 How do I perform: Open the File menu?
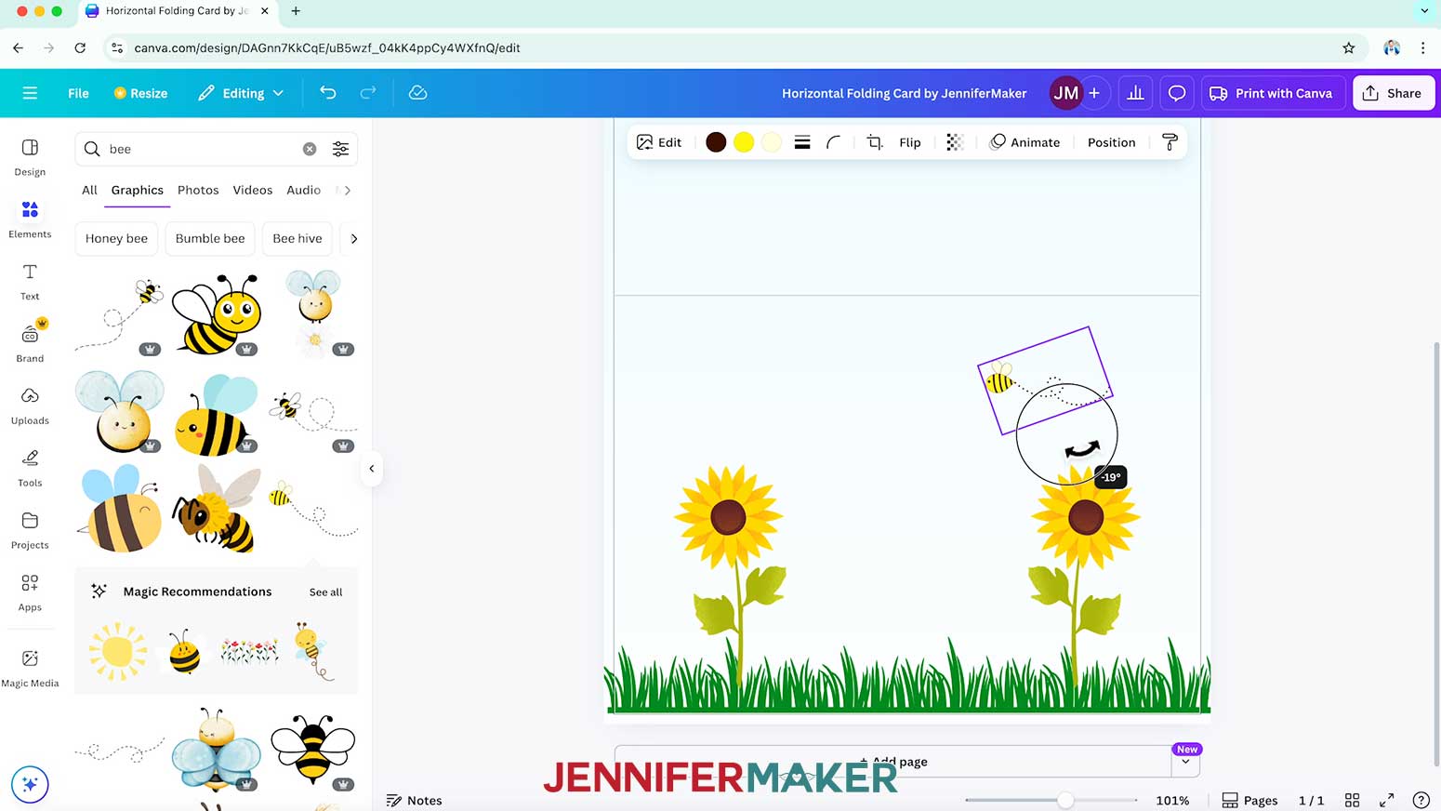click(78, 93)
